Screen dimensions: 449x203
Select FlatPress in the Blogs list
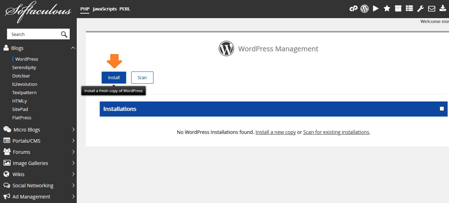point(22,118)
